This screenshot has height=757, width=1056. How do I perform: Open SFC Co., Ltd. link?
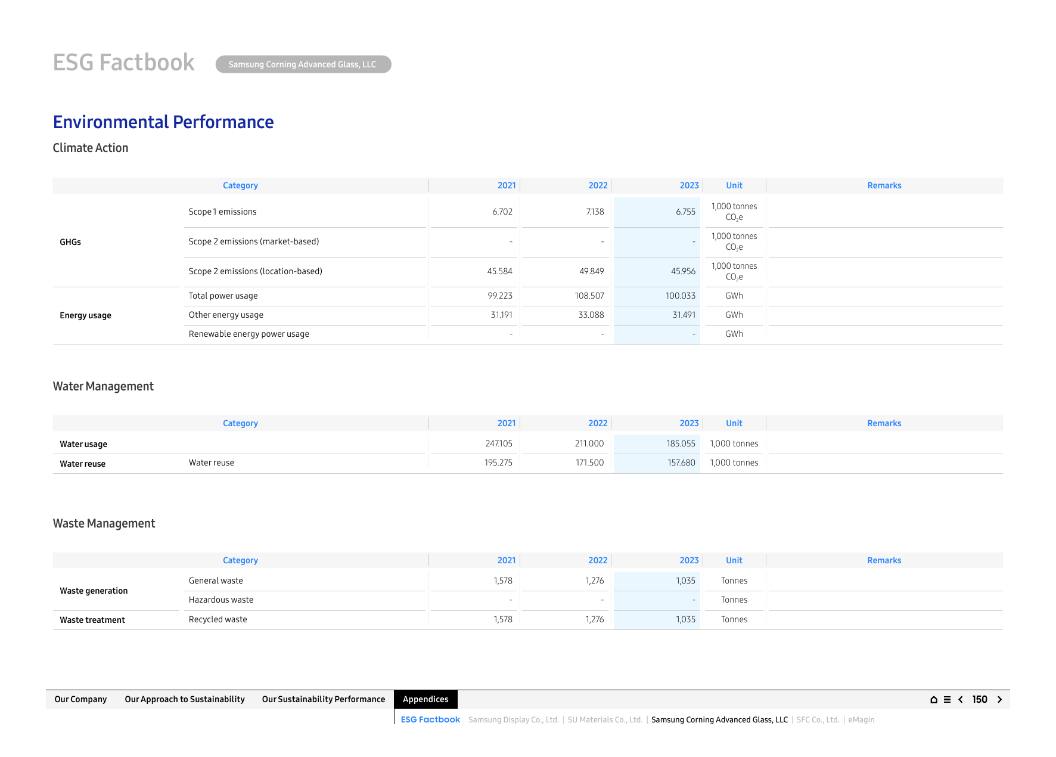[818, 719]
